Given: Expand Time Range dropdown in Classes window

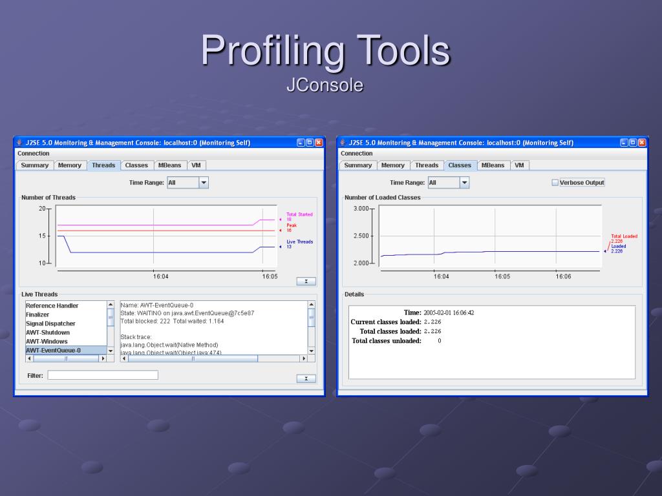Looking at the screenshot, I should pos(464,183).
